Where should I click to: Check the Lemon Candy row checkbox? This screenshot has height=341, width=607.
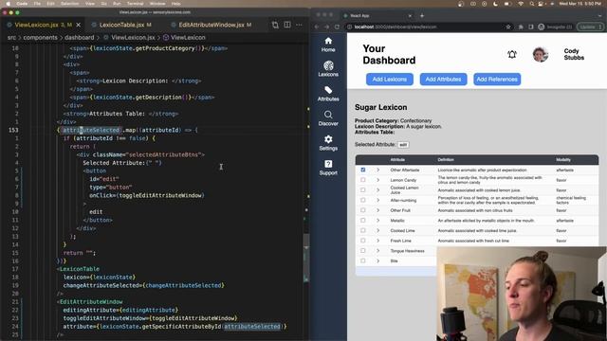coord(362,180)
